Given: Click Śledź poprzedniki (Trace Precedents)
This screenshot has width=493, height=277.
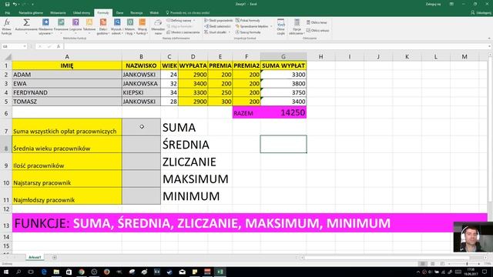Looking at the screenshot, I should click(219, 21).
